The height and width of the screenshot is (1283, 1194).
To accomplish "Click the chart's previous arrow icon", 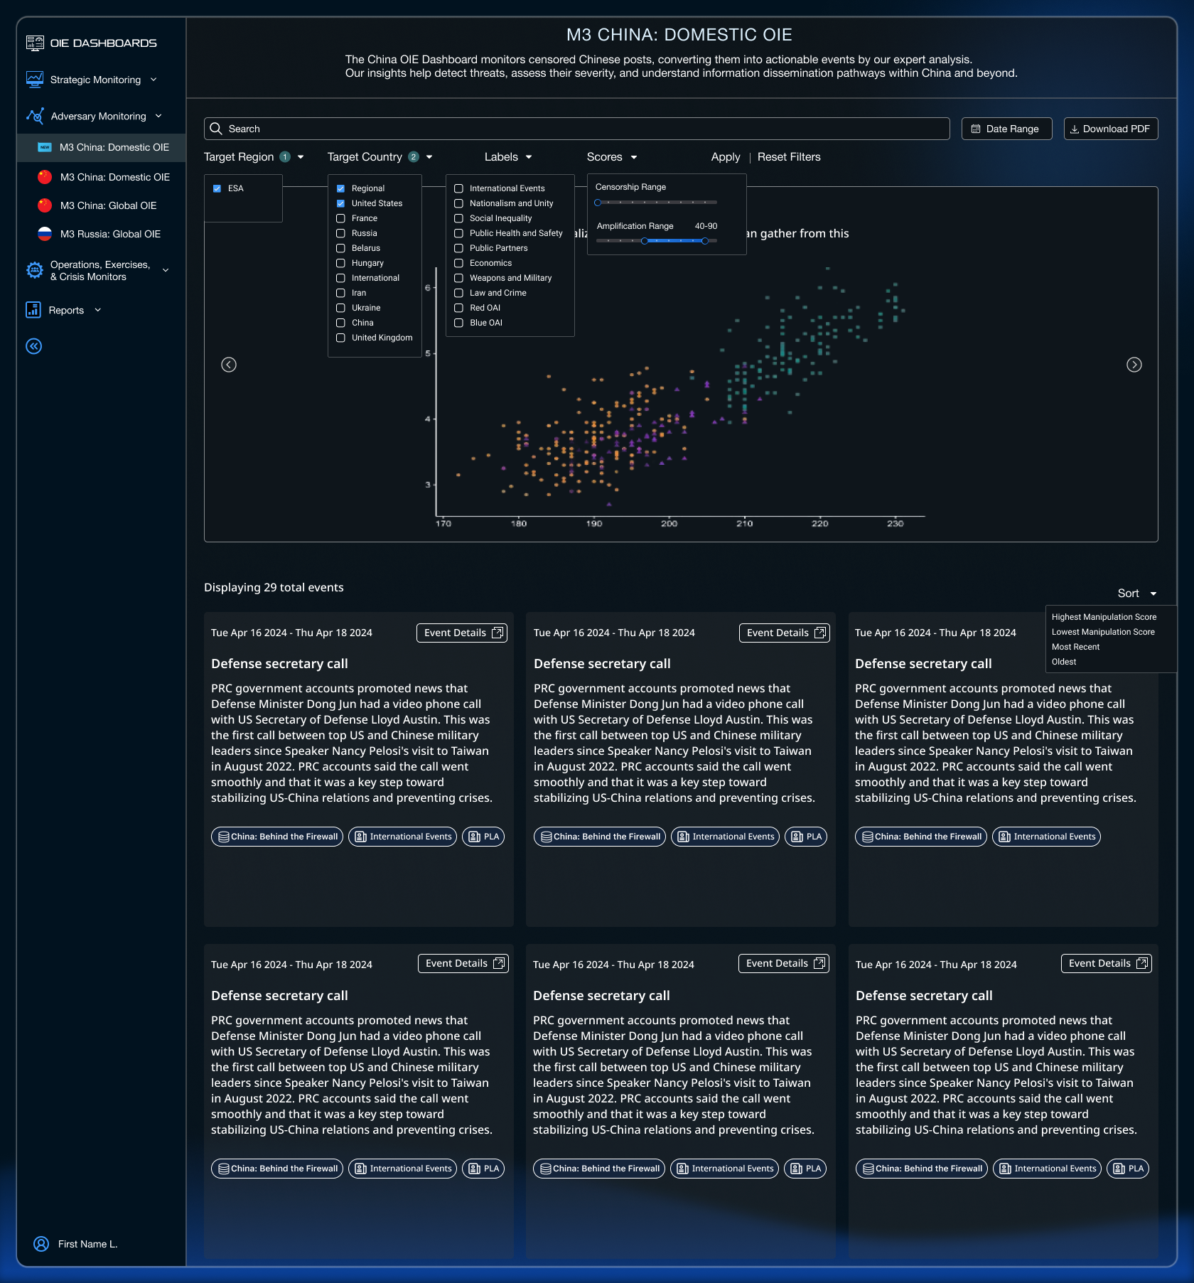I will click(x=229, y=365).
